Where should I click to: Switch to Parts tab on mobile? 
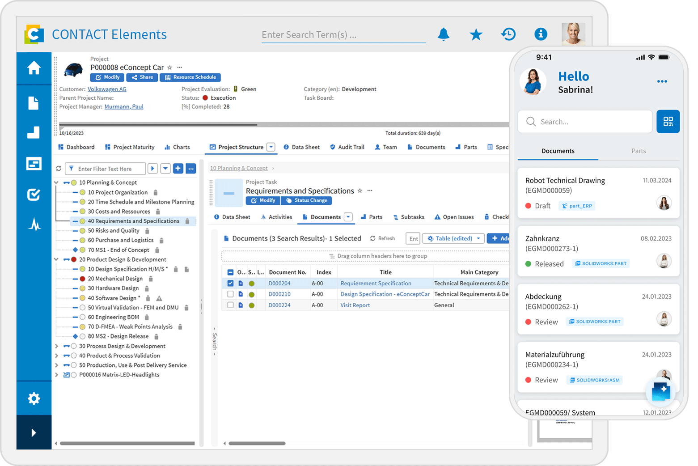(x=638, y=151)
